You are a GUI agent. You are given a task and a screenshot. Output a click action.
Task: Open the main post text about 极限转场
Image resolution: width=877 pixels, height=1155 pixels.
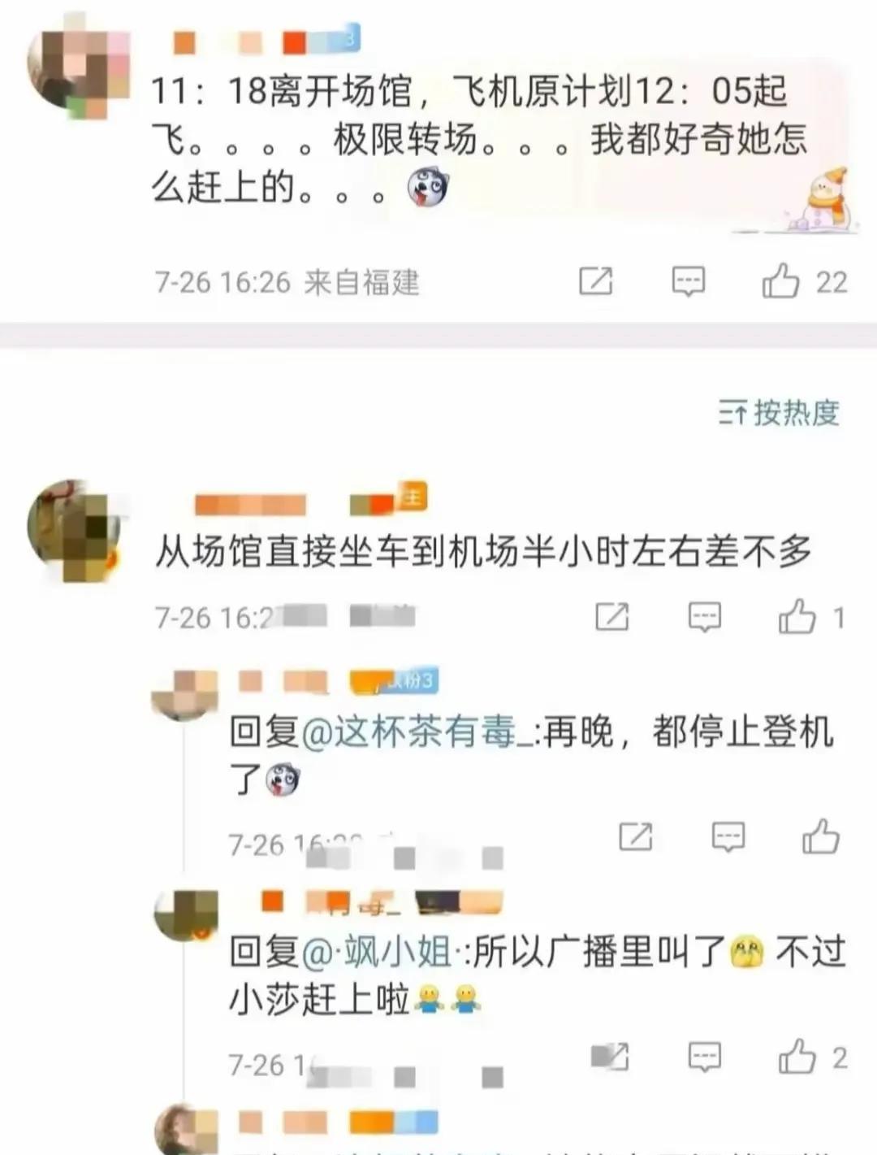479,139
